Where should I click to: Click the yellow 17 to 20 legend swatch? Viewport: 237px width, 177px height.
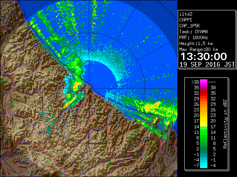[204, 121]
